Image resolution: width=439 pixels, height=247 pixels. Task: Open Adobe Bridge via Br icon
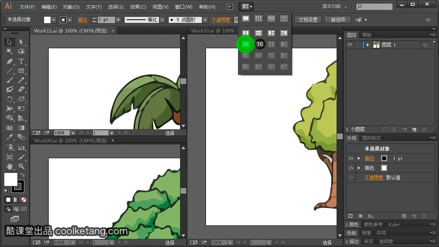click(230, 7)
